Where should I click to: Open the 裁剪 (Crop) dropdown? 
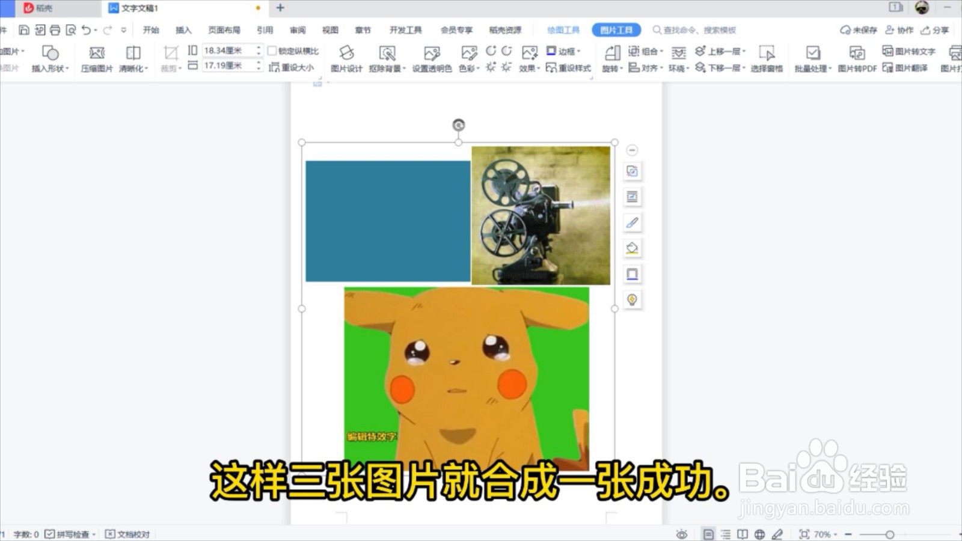[x=171, y=59]
